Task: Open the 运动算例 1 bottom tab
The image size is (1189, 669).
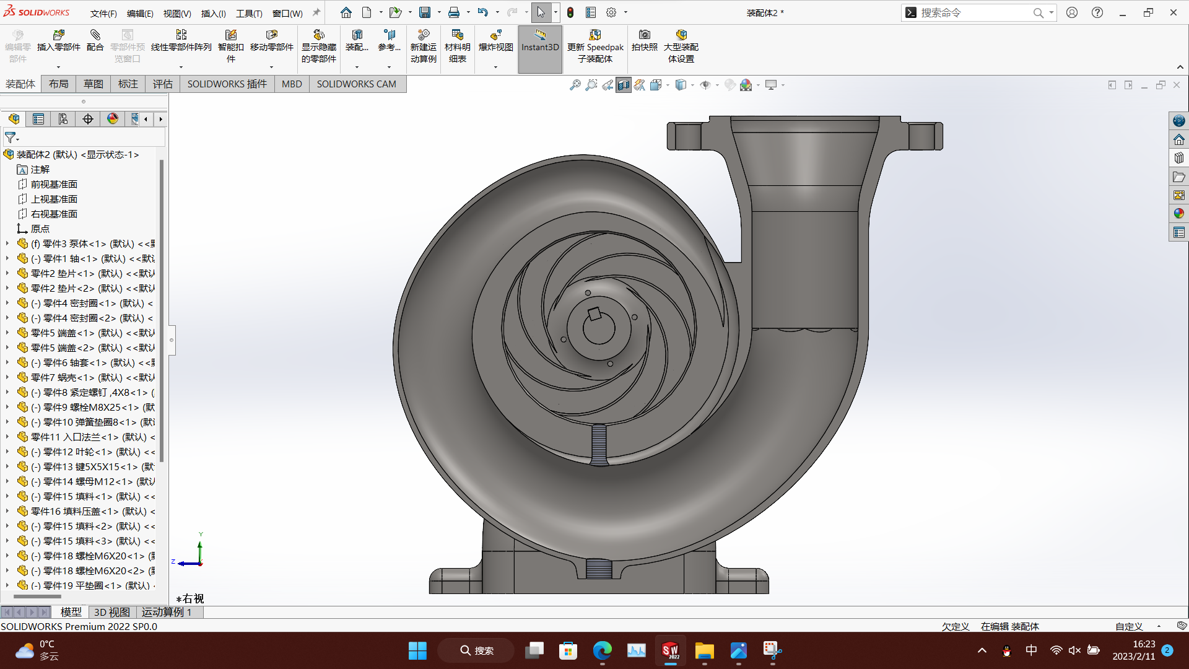Action: pos(167,612)
